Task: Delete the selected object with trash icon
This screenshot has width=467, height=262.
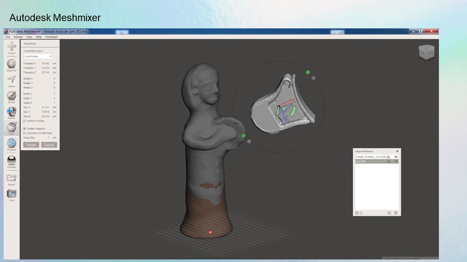Action: (396, 213)
